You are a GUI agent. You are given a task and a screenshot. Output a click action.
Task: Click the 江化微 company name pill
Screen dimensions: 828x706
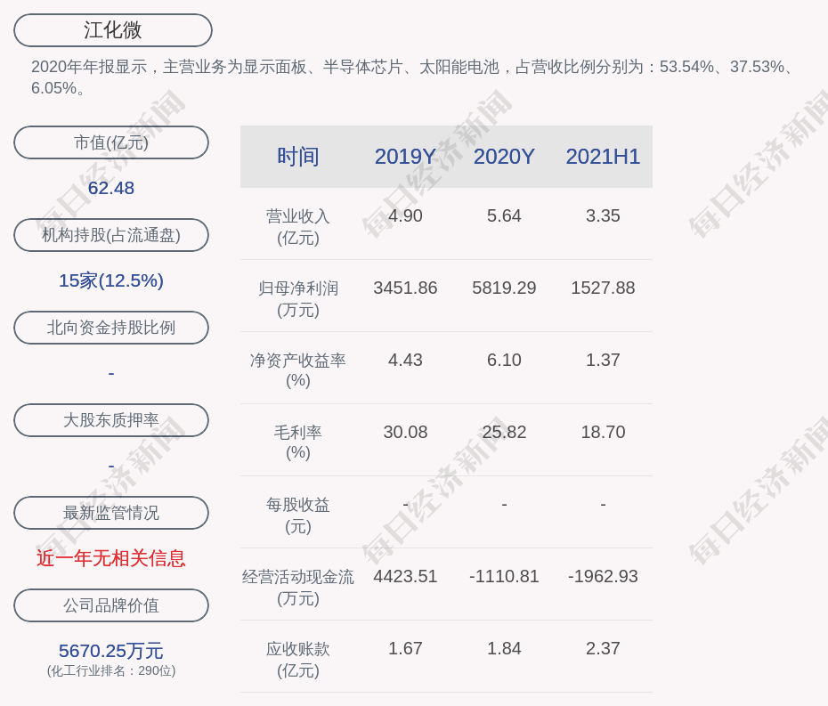tap(112, 30)
